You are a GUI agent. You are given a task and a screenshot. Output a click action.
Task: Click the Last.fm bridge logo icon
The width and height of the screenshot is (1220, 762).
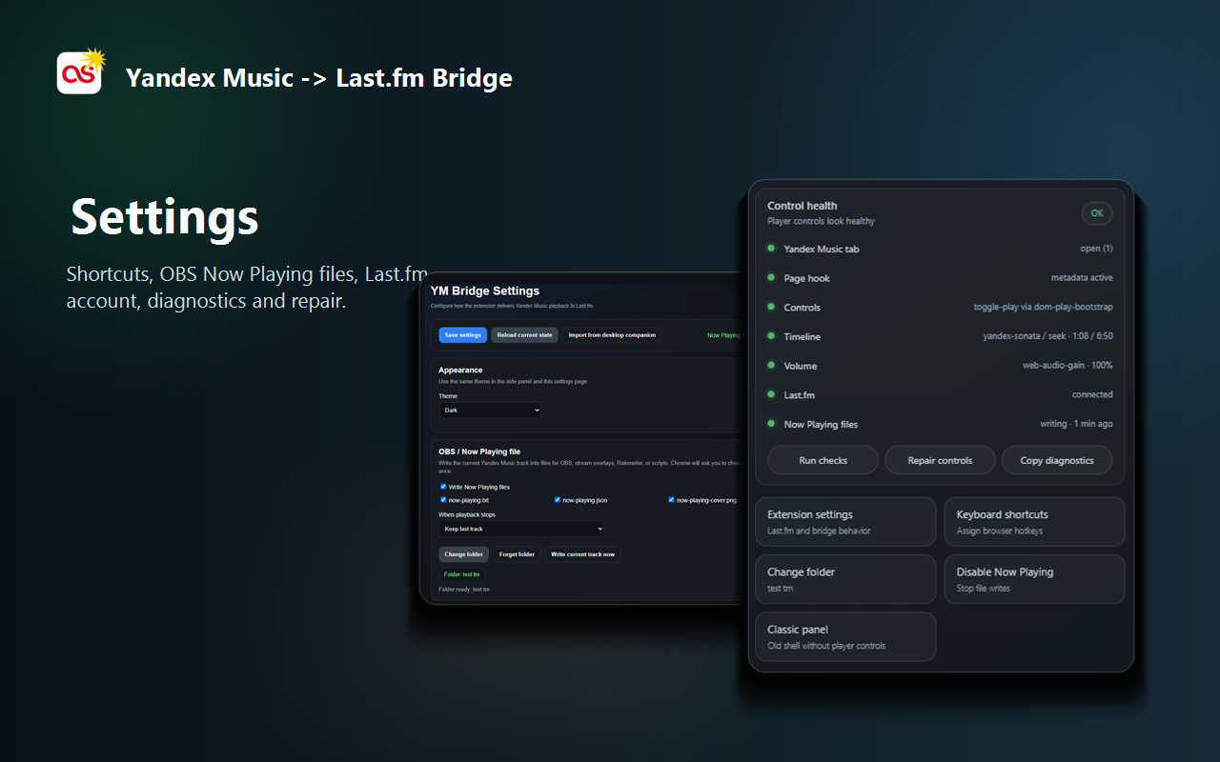pyautogui.click(x=80, y=71)
